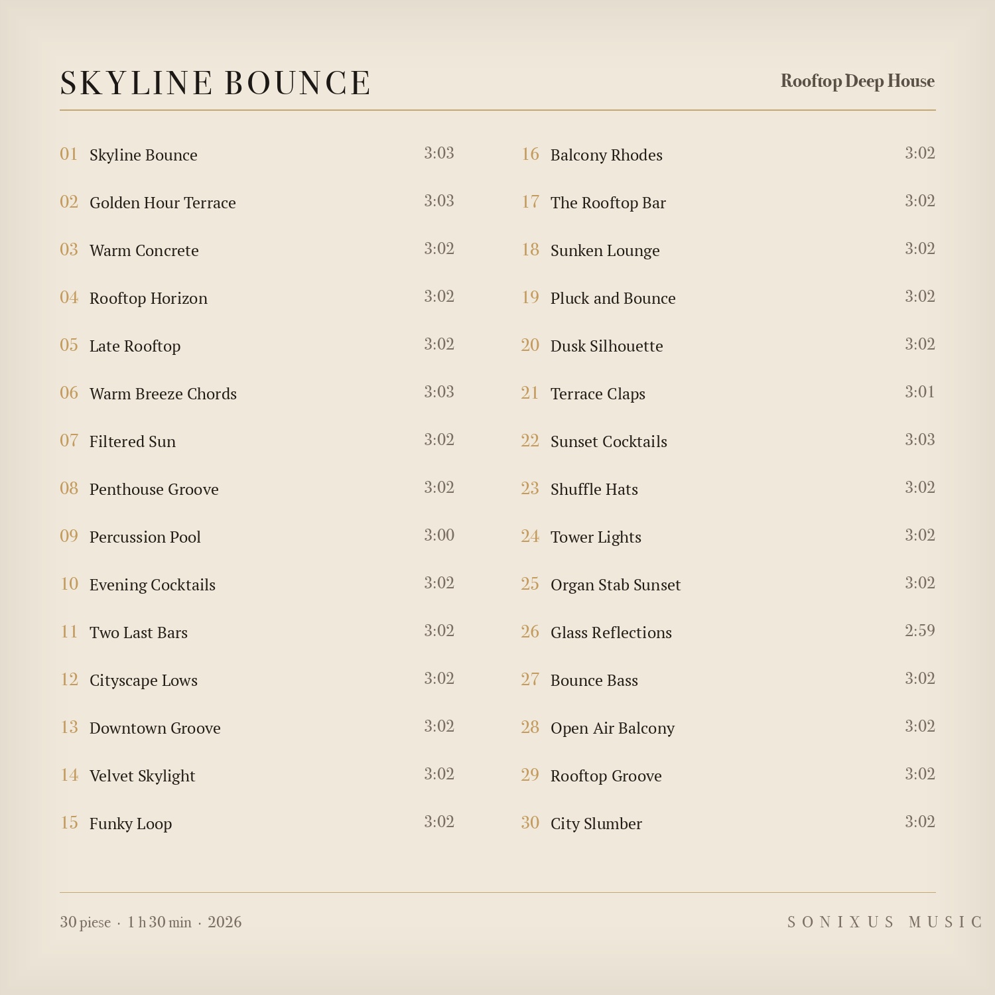The image size is (995, 995).
Task: Select track 19 "Pluck and Bounce"
Action: 613,298
